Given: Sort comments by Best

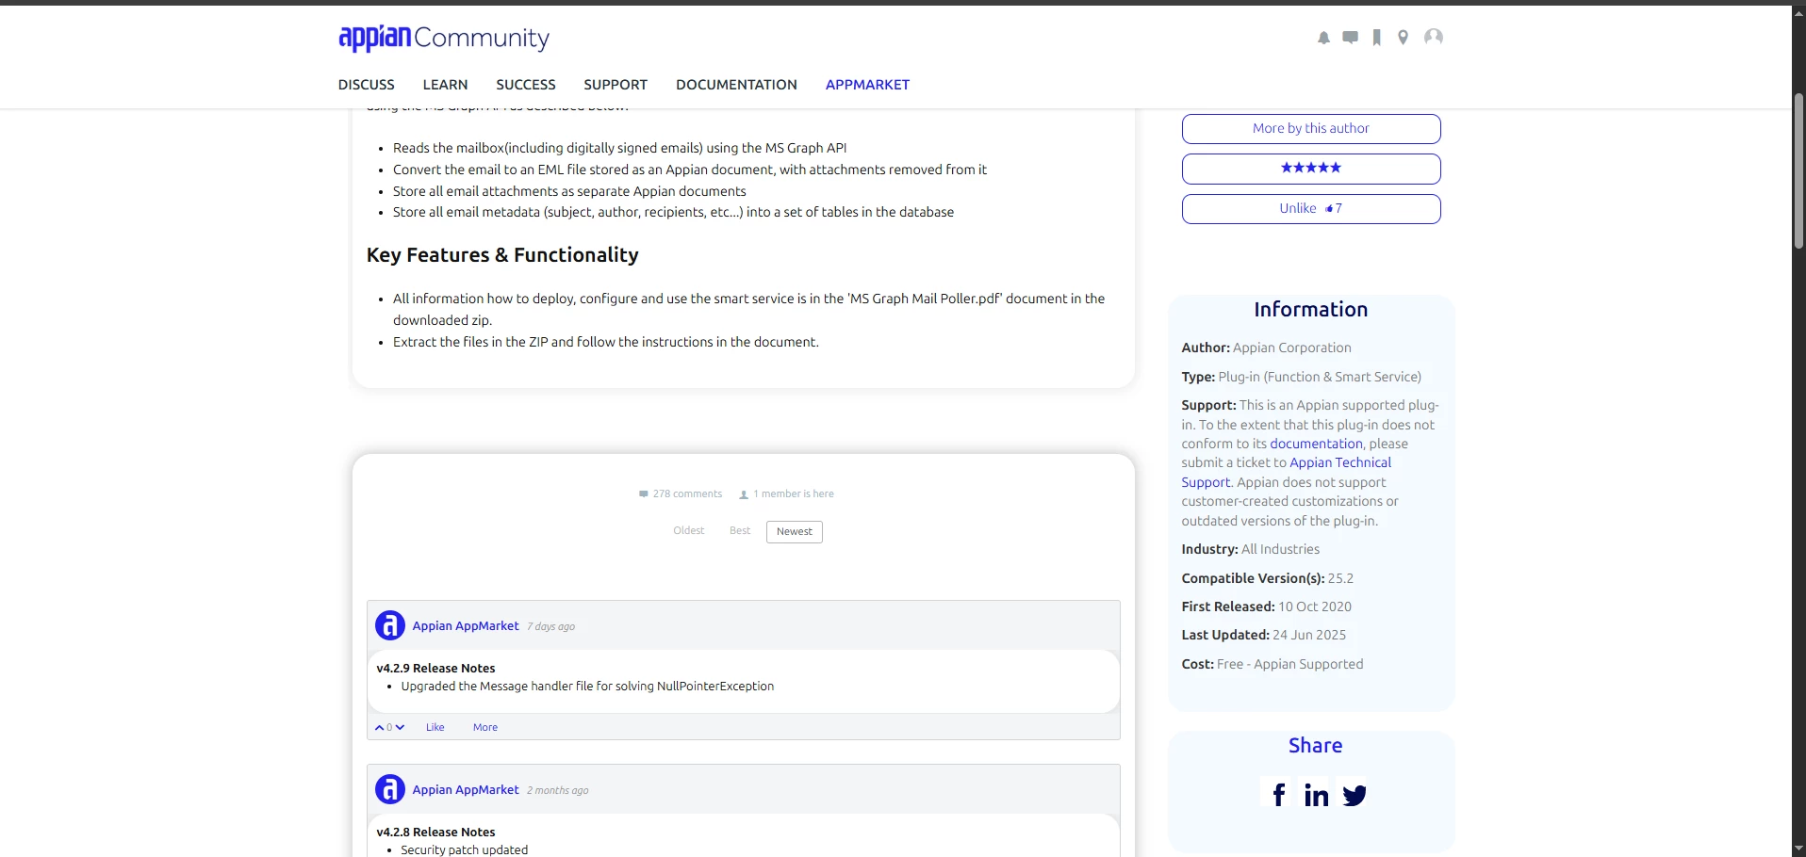Looking at the screenshot, I should [740, 531].
